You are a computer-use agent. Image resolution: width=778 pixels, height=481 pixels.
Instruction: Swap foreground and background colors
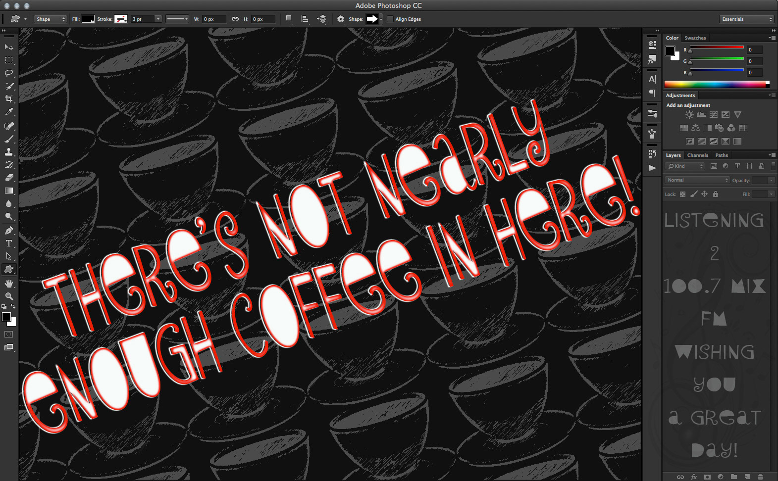click(13, 307)
